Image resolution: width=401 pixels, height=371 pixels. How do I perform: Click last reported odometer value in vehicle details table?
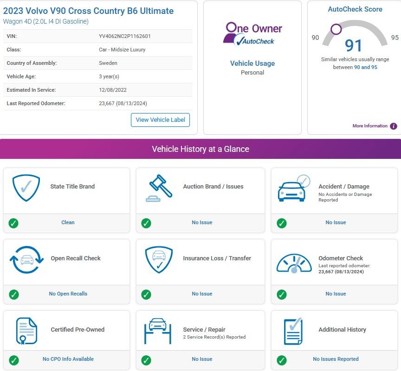123,104
